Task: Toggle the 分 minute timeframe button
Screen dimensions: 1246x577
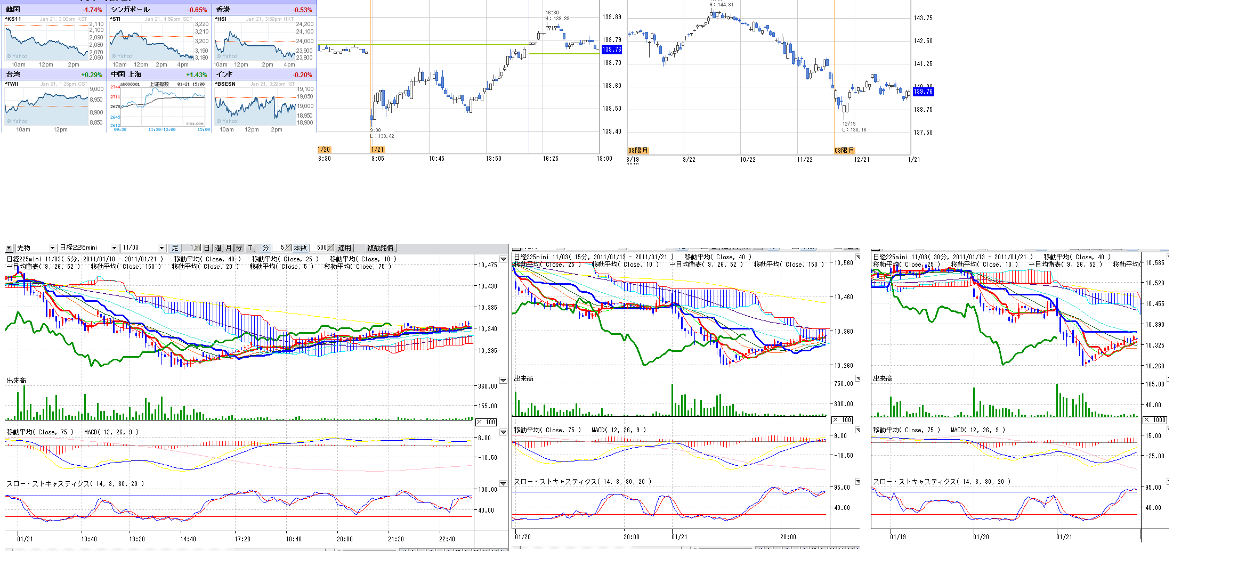Action: tap(239, 248)
